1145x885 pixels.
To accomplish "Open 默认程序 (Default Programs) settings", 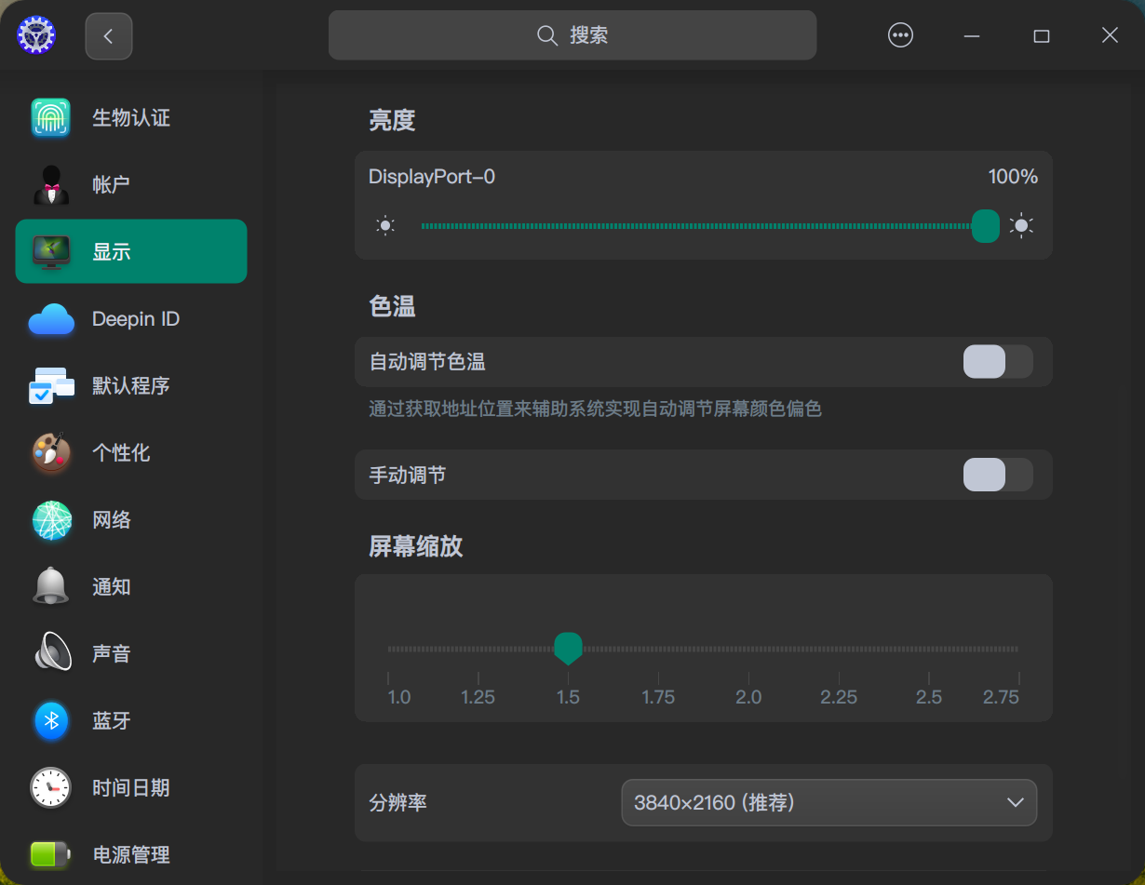I will [x=130, y=385].
